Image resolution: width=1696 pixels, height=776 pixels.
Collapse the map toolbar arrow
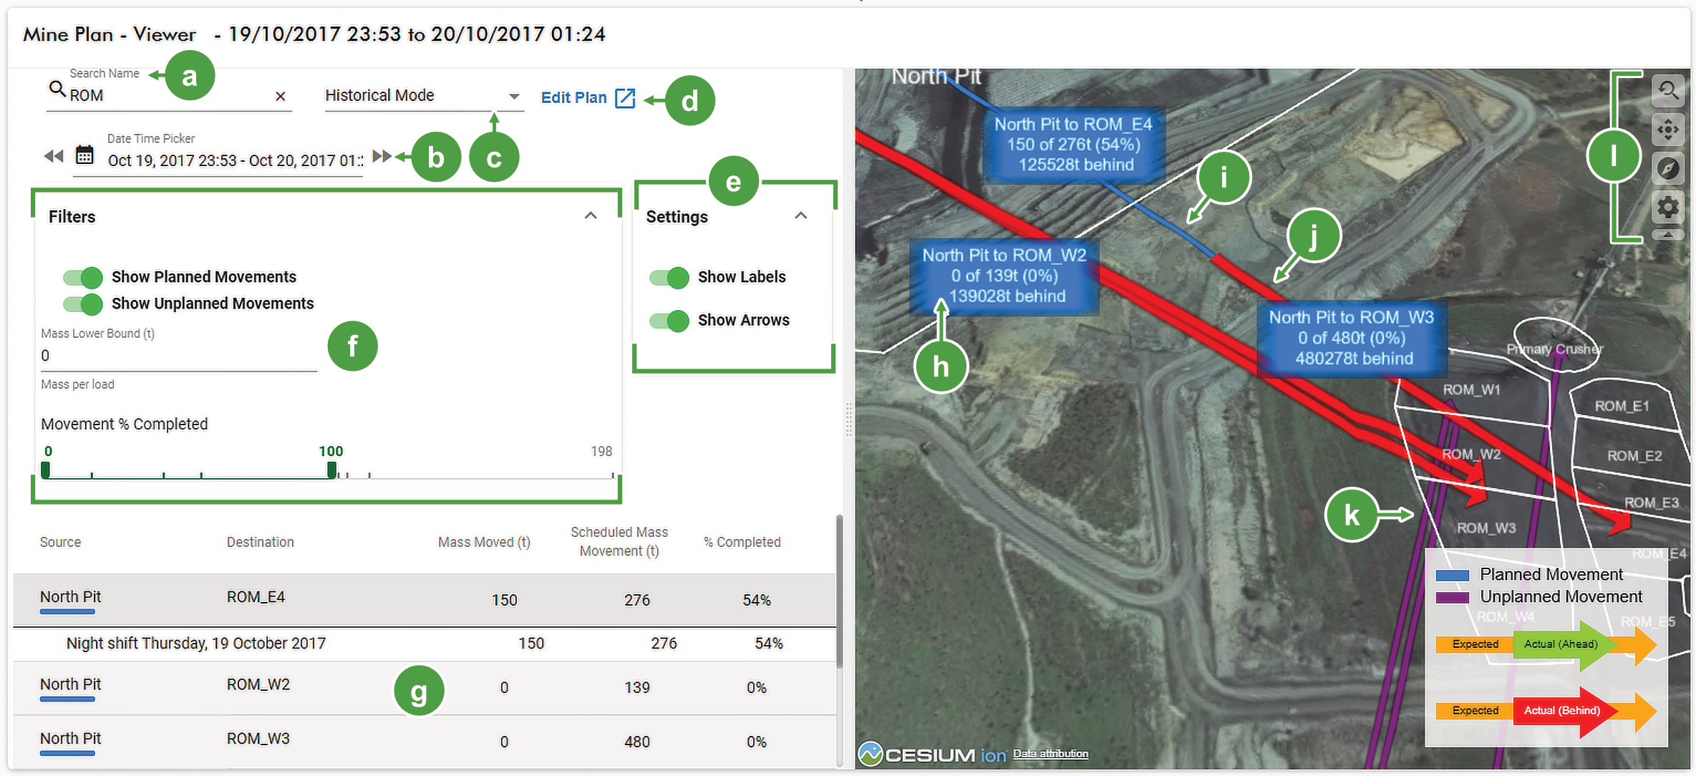[x=1668, y=234]
